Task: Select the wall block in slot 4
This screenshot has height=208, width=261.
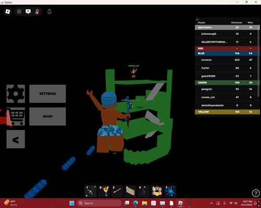Action: pyautogui.click(x=130, y=191)
